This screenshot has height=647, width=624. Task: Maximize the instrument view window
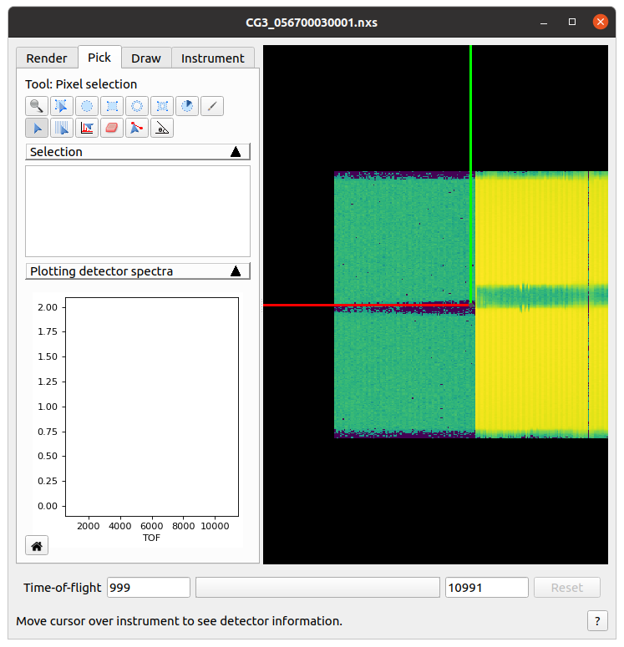[572, 22]
